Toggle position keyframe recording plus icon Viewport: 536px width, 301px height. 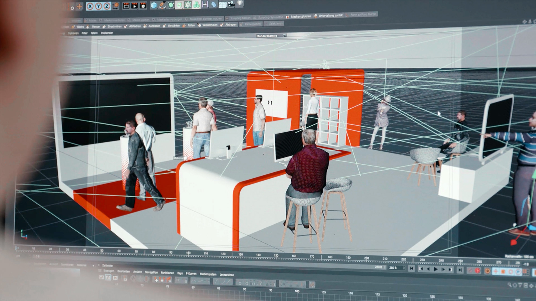tap(496, 271)
